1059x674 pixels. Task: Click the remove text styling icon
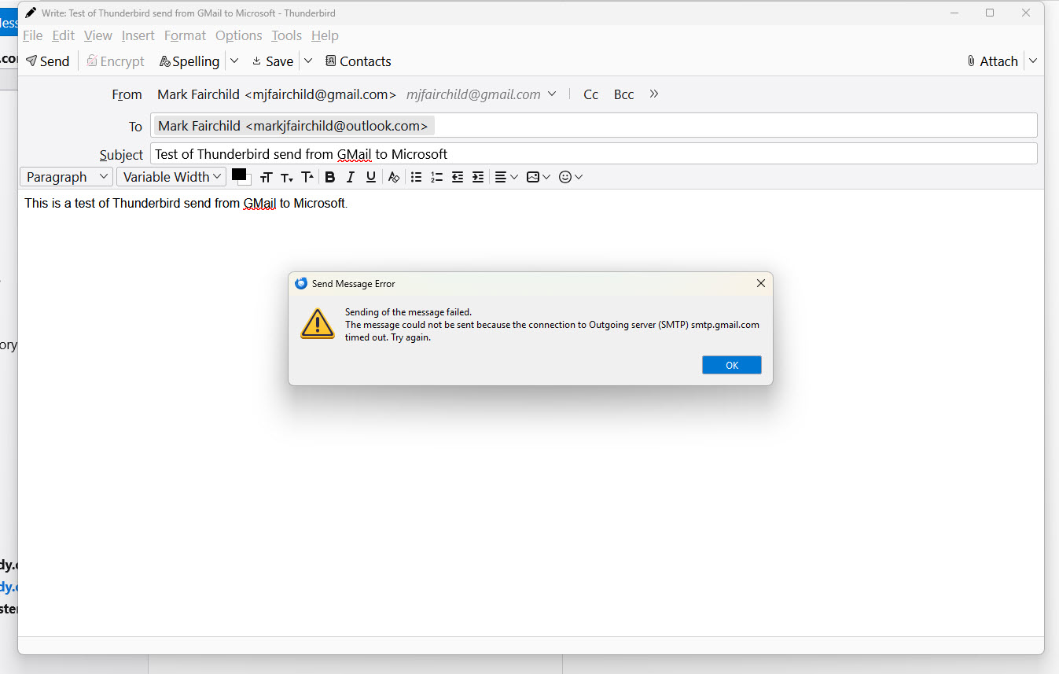point(394,177)
